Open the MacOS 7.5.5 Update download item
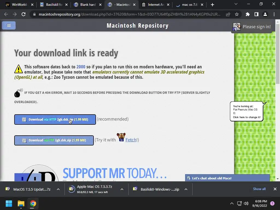 (28, 189)
